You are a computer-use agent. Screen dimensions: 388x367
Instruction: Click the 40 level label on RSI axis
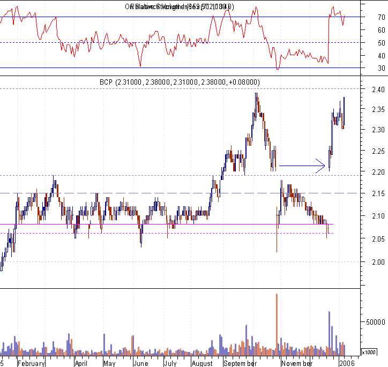coord(382,56)
